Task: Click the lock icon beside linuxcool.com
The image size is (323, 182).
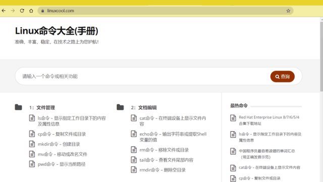Action: point(42,11)
